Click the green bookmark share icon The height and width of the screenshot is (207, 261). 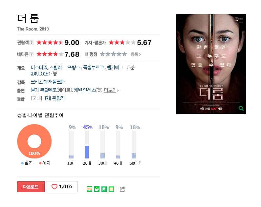104,189
